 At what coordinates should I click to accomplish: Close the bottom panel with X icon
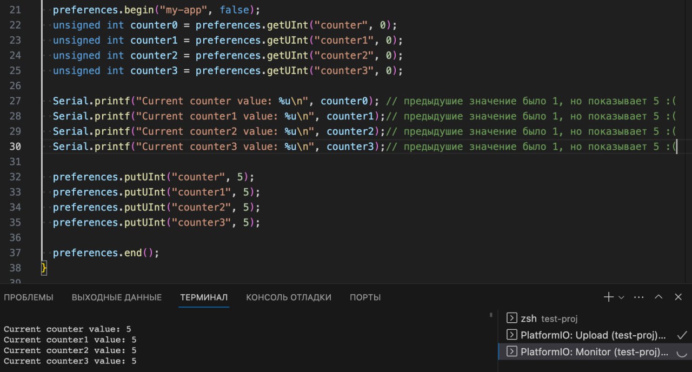click(678, 297)
